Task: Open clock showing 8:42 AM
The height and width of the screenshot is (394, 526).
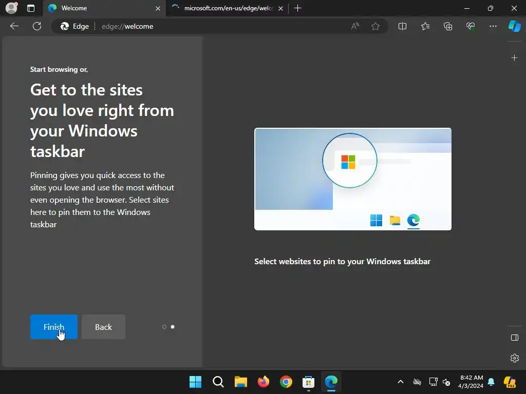Action: (x=471, y=382)
